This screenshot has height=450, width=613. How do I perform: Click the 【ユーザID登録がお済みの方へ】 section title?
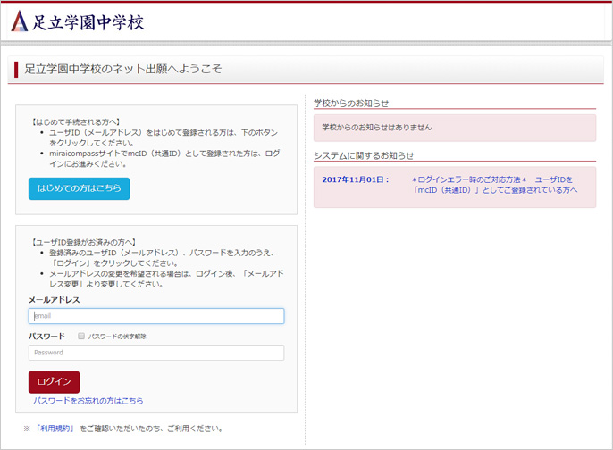(x=83, y=242)
